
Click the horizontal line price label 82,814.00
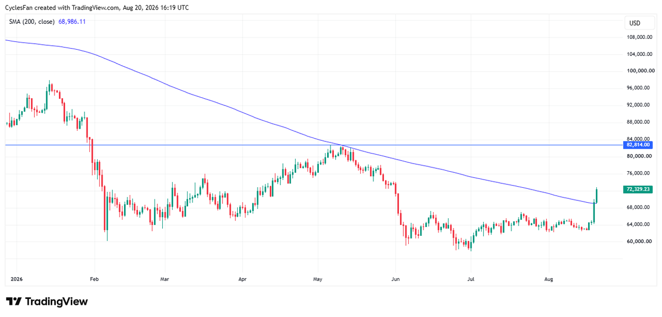(638, 145)
